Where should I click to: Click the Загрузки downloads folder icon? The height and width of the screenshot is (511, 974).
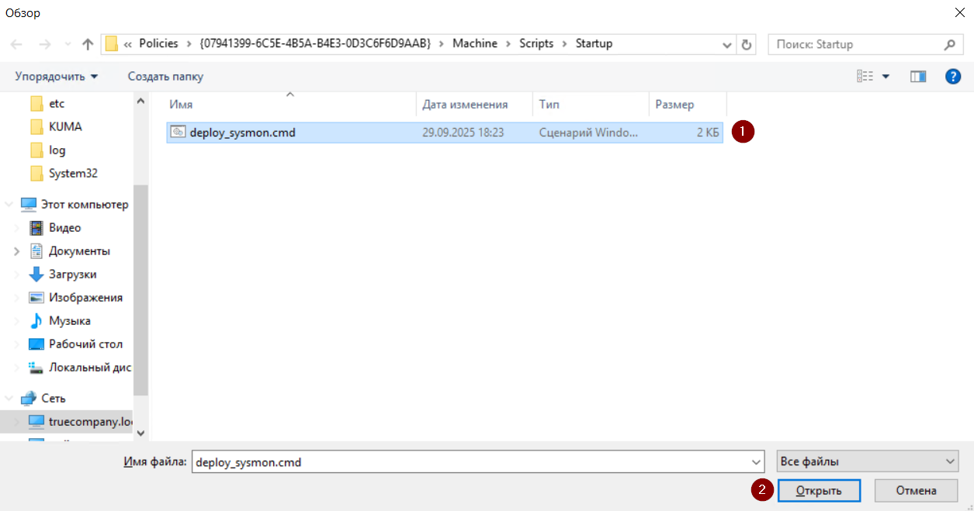(36, 274)
